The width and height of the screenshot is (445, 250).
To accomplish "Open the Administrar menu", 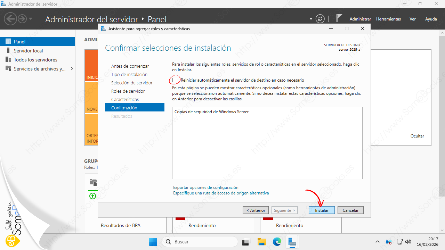I will 360,19.
